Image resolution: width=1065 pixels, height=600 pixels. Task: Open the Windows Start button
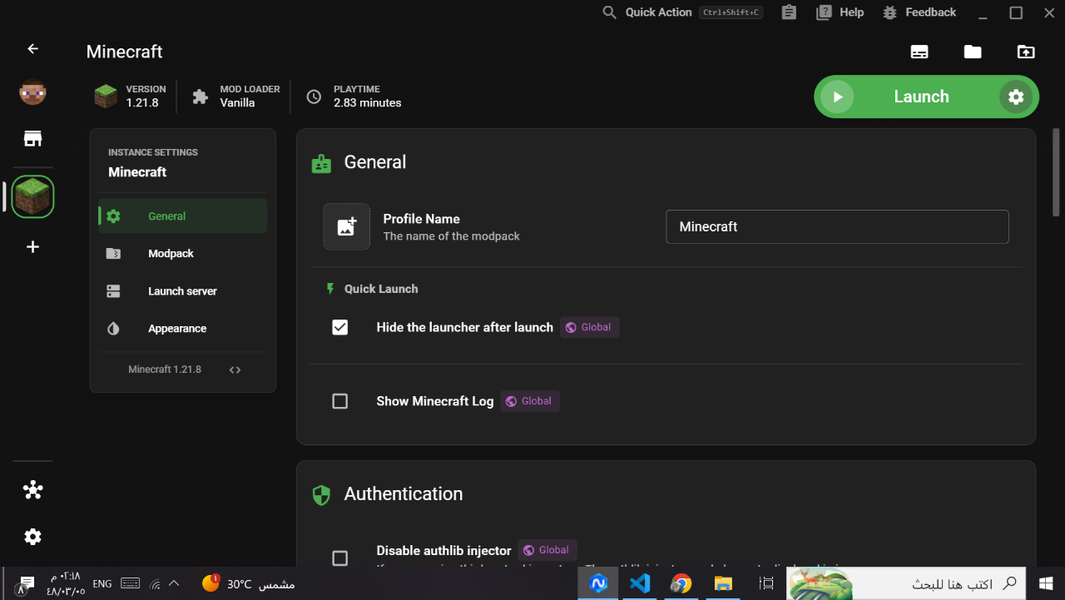point(1046,583)
